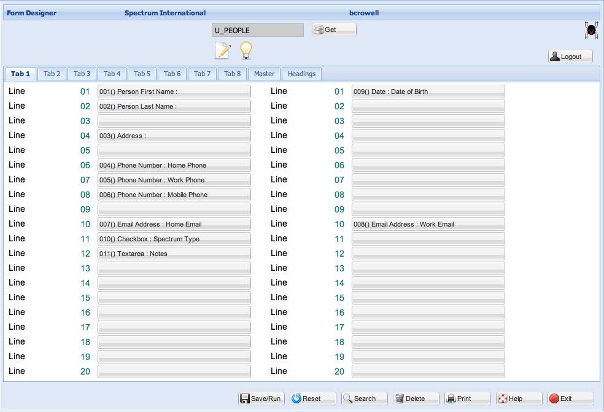Click the pencil edit note icon
The width and height of the screenshot is (604, 412).
pyautogui.click(x=223, y=51)
